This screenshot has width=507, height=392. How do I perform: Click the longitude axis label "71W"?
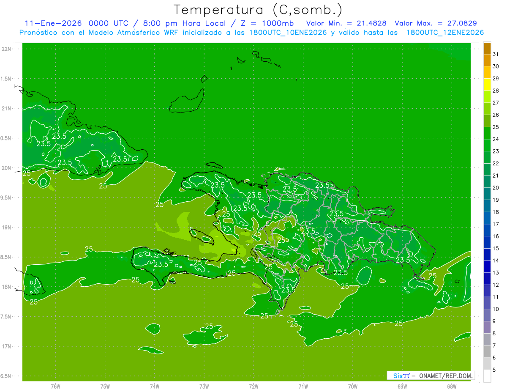coord(303,386)
